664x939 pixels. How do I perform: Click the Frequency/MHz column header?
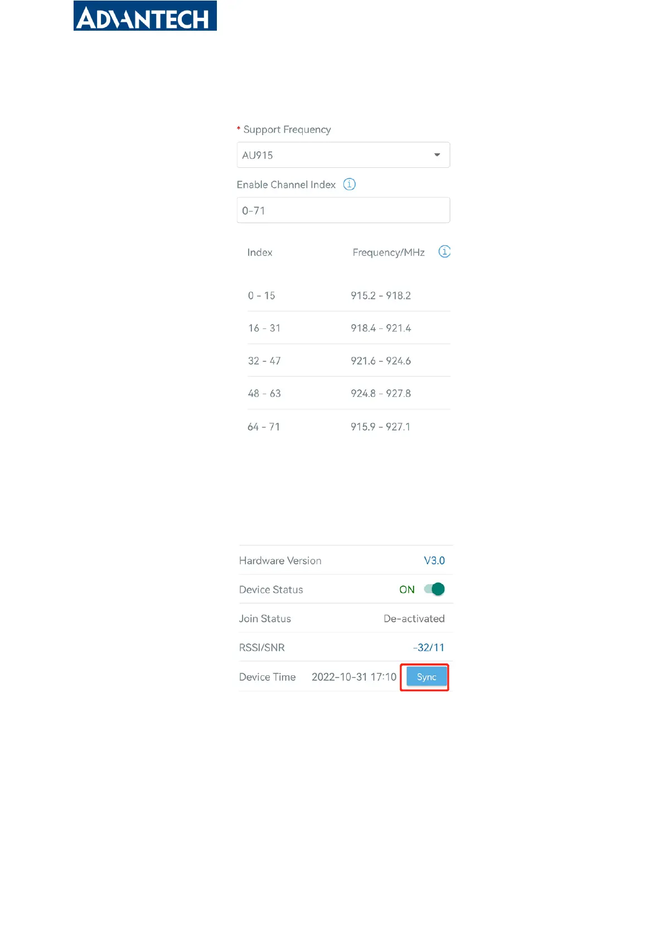tap(389, 253)
